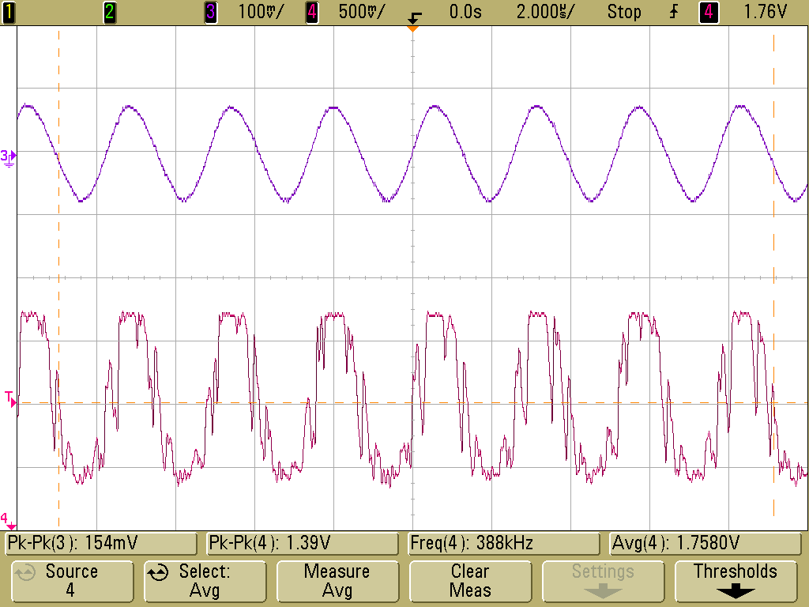Click the 2.000us timebase value
The width and height of the screenshot is (809, 607).
point(545,12)
